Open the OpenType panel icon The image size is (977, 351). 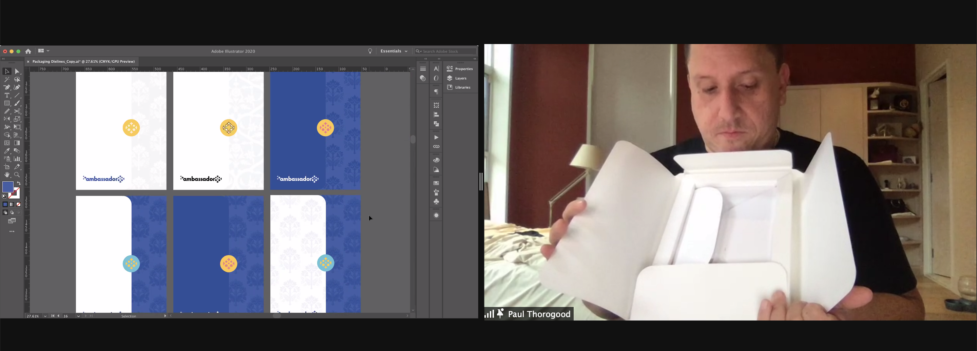click(436, 78)
